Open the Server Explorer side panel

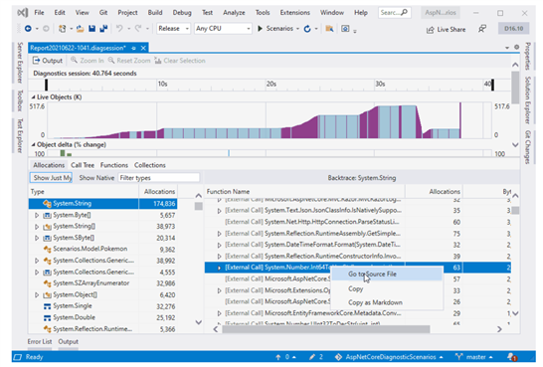point(20,63)
